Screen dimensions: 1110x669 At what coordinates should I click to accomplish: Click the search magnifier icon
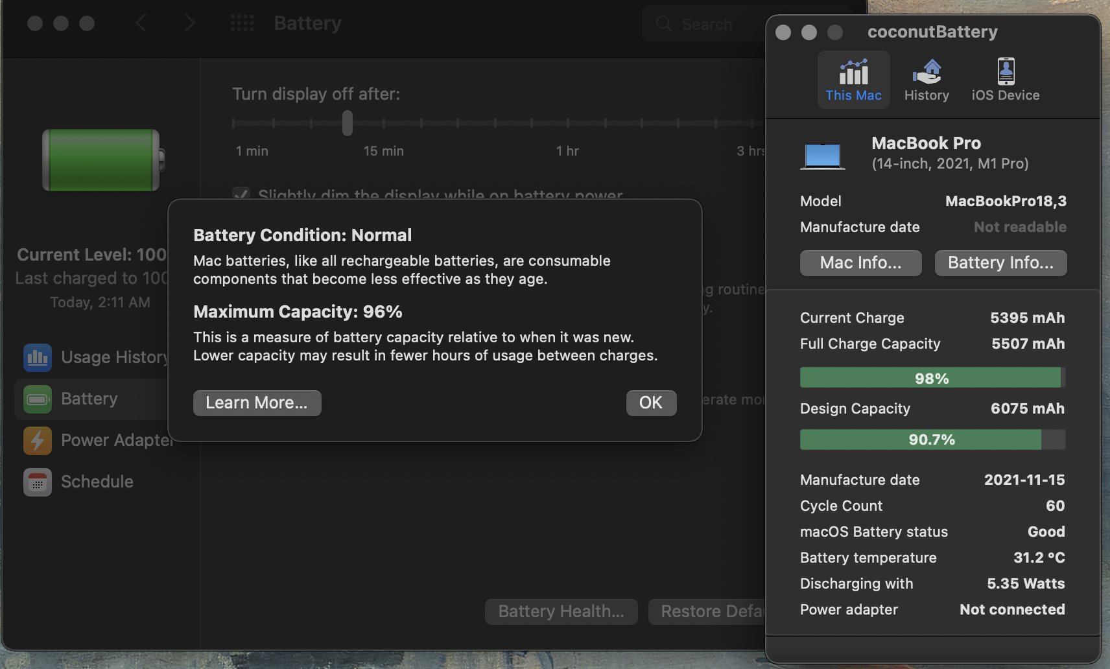click(664, 24)
